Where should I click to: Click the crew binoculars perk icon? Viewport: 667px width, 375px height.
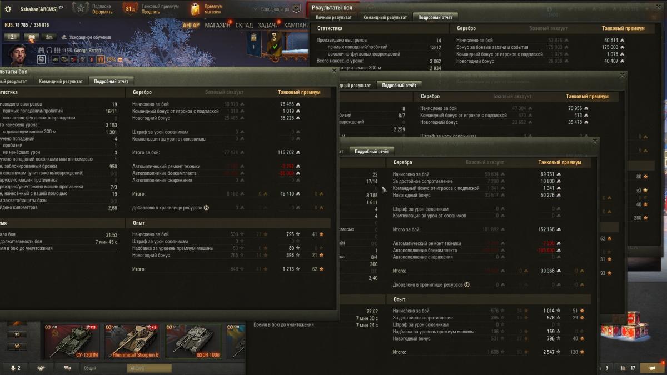(x=42, y=49)
